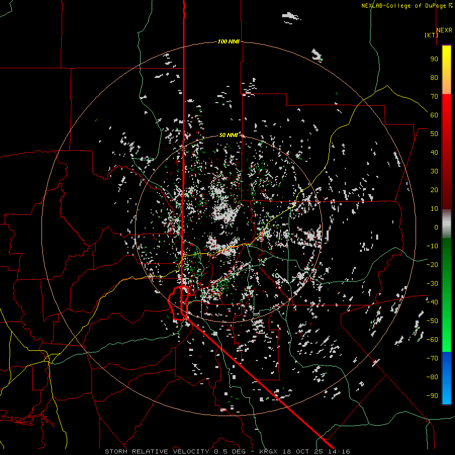The image size is (455, 455).
Task: Click the 70 knot scale value
Action: pyautogui.click(x=434, y=97)
